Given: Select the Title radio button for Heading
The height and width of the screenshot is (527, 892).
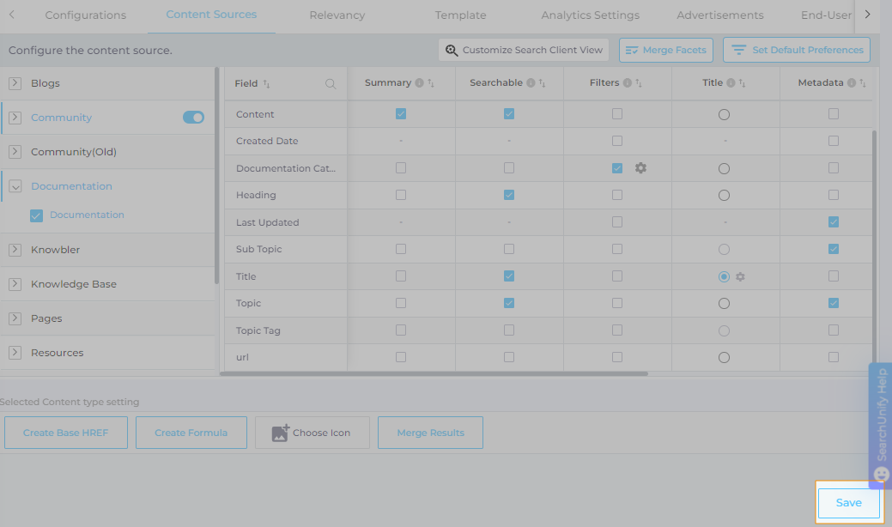Looking at the screenshot, I should pos(724,196).
